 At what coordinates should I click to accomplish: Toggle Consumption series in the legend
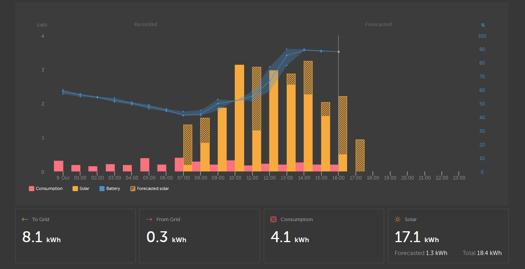point(46,188)
